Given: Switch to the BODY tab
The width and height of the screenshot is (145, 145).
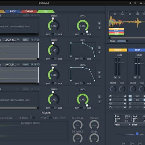Looking at the screenshot, I should click(13, 12).
